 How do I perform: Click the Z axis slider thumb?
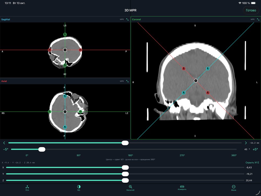(125, 180)
